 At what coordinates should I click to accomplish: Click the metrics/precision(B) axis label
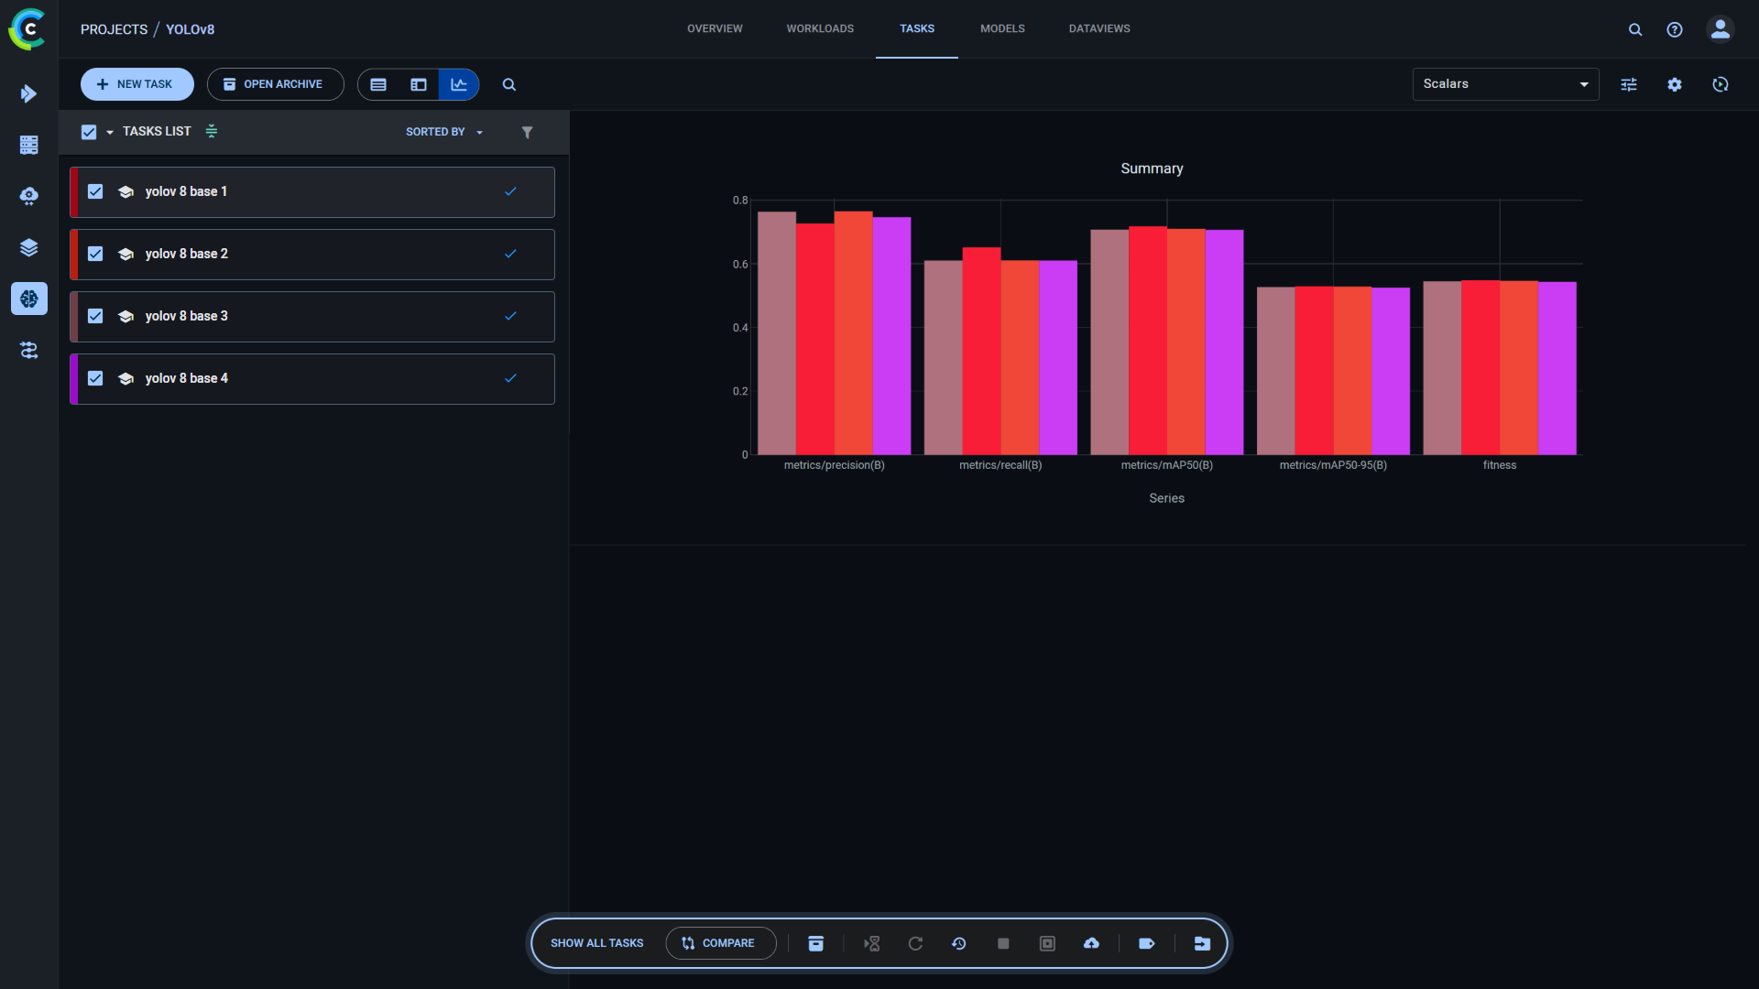tap(834, 465)
